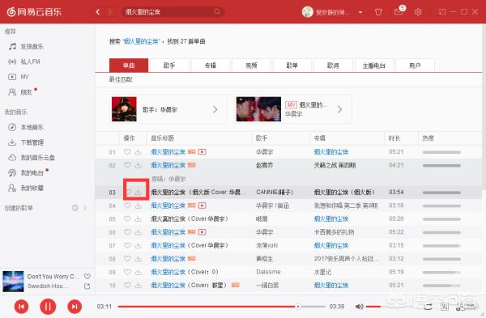This screenshot has width=486, height=318.
Task: Like song 05 heart icon
Action: [127, 218]
